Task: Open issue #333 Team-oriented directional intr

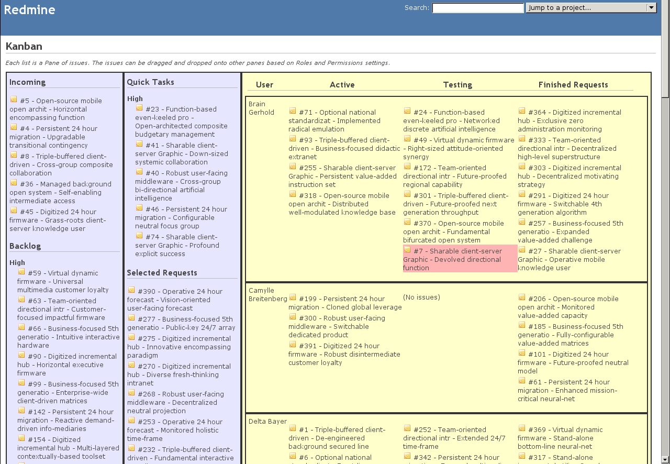Action: (567, 149)
